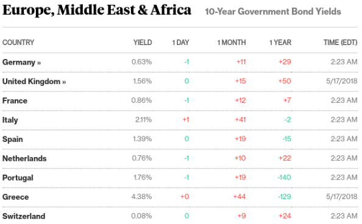
Task: Click Greece's 4.38% yield value
Action: [141, 197]
